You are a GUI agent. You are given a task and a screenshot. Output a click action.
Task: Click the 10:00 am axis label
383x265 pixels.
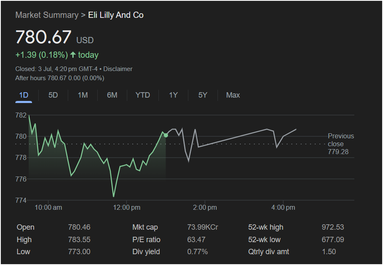pos(48,208)
